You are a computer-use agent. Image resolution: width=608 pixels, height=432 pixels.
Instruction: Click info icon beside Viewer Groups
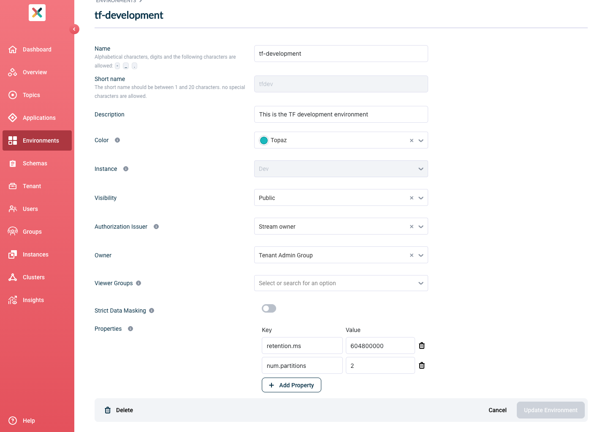[138, 283]
